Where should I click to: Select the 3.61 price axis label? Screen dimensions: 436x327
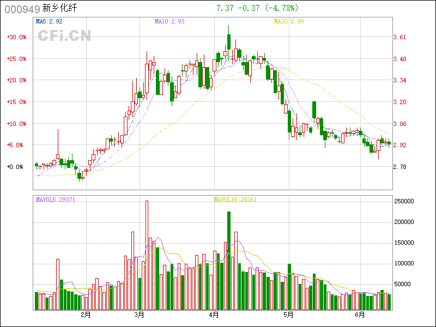point(400,37)
